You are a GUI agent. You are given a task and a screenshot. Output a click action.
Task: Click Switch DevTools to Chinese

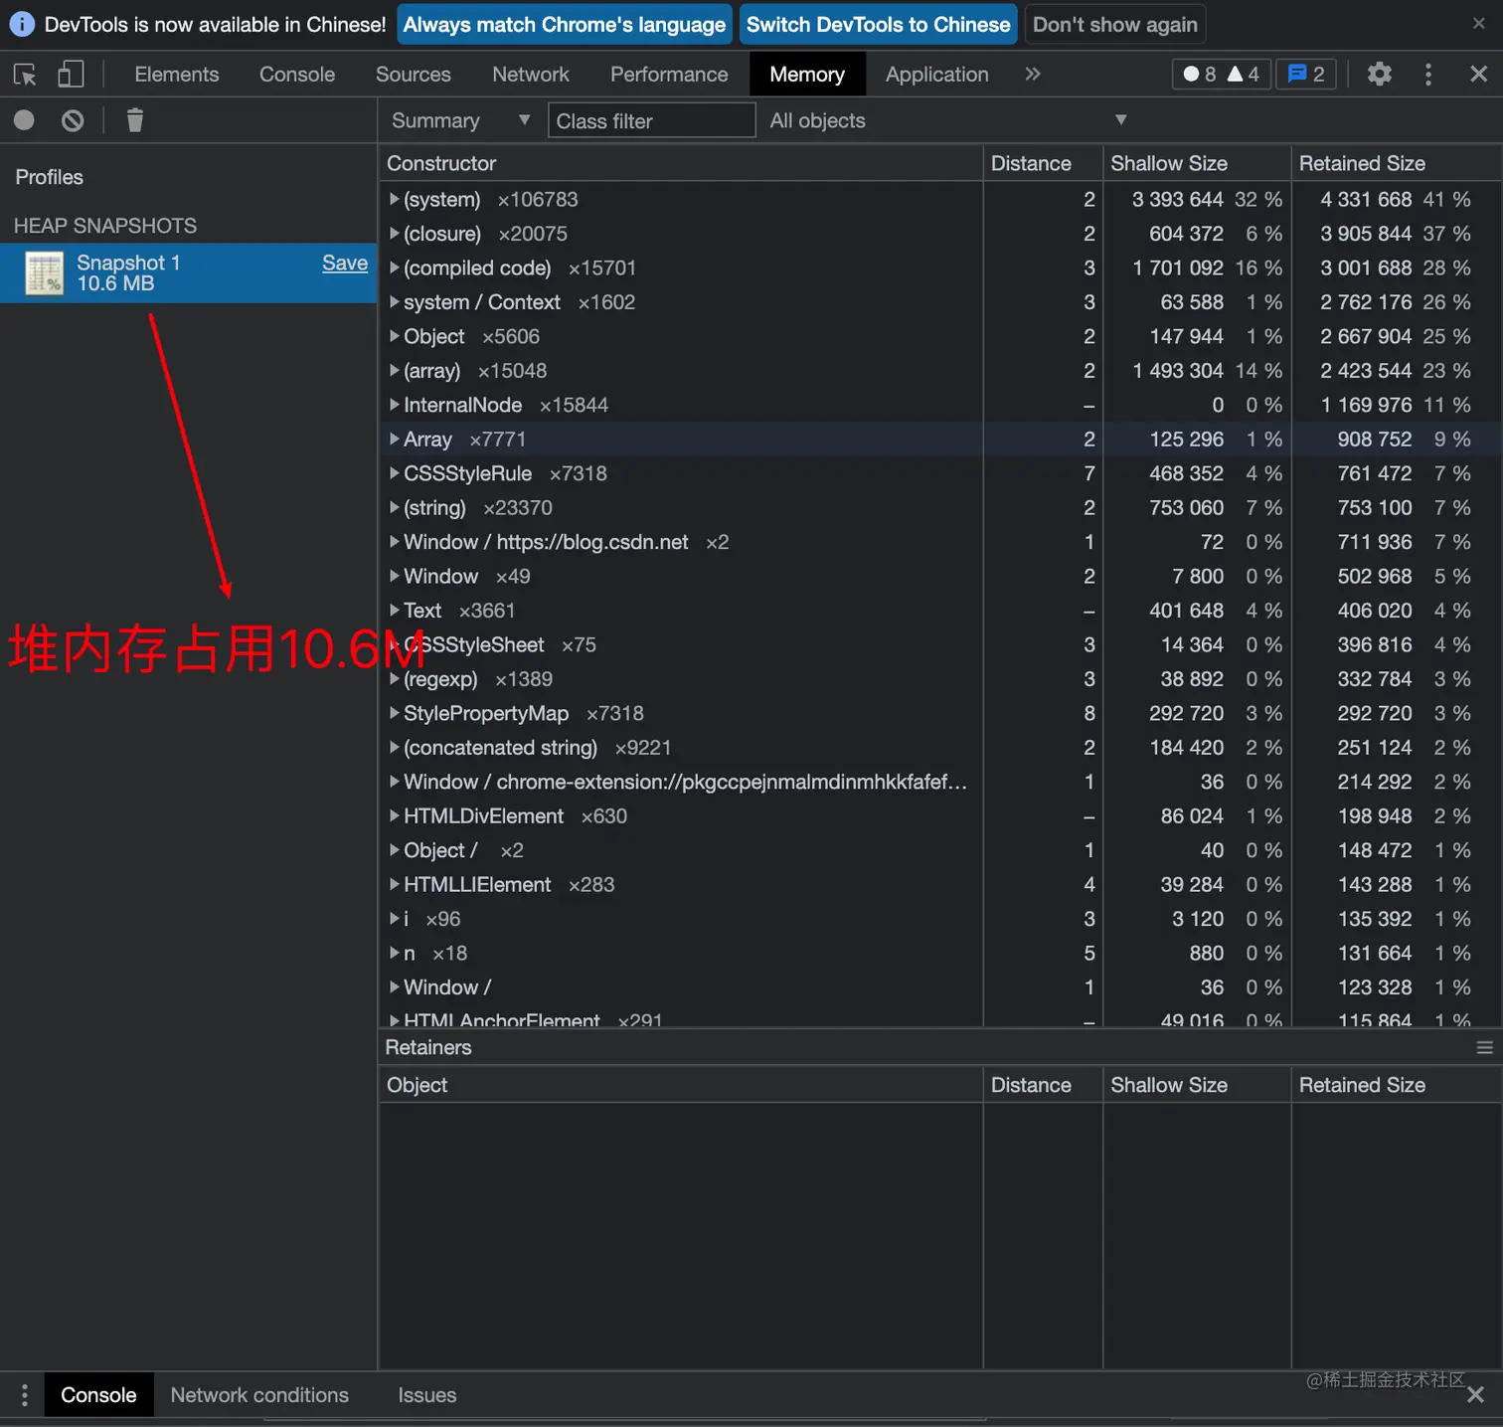click(878, 24)
